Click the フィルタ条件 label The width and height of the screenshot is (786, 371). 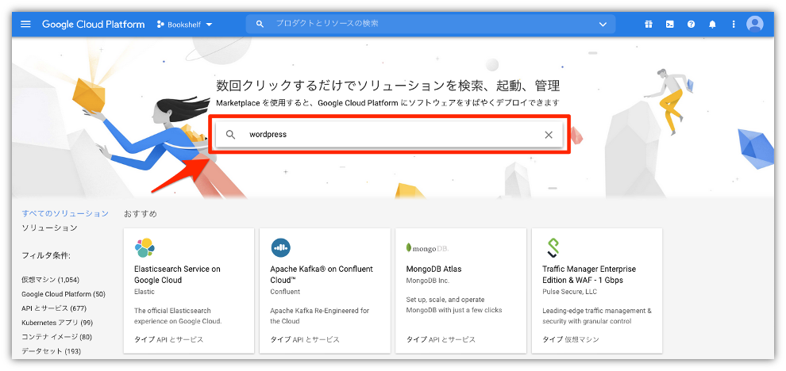tap(46, 255)
